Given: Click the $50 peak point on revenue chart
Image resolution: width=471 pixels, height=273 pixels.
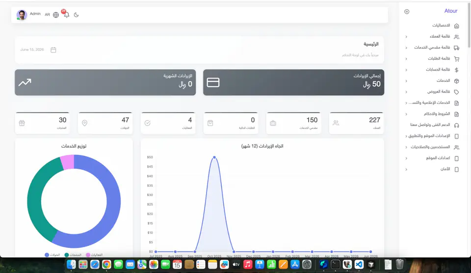Looking at the screenshot, I should click(214, 157).
